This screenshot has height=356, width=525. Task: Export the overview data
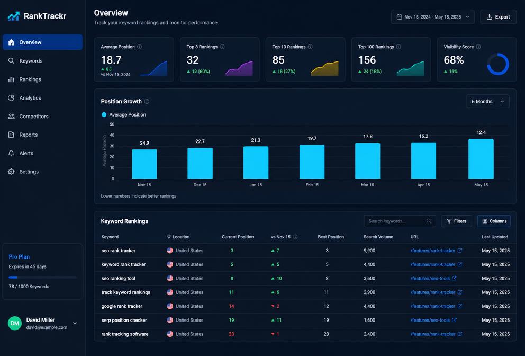pos(498,17)
